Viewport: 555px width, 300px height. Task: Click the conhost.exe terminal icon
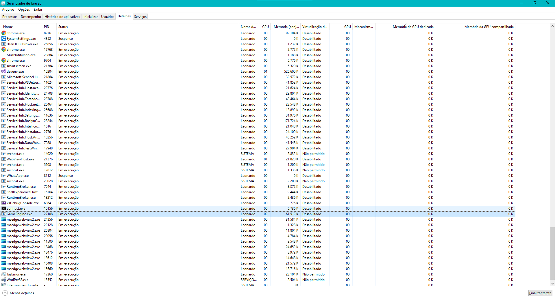[x=4, y=208]
